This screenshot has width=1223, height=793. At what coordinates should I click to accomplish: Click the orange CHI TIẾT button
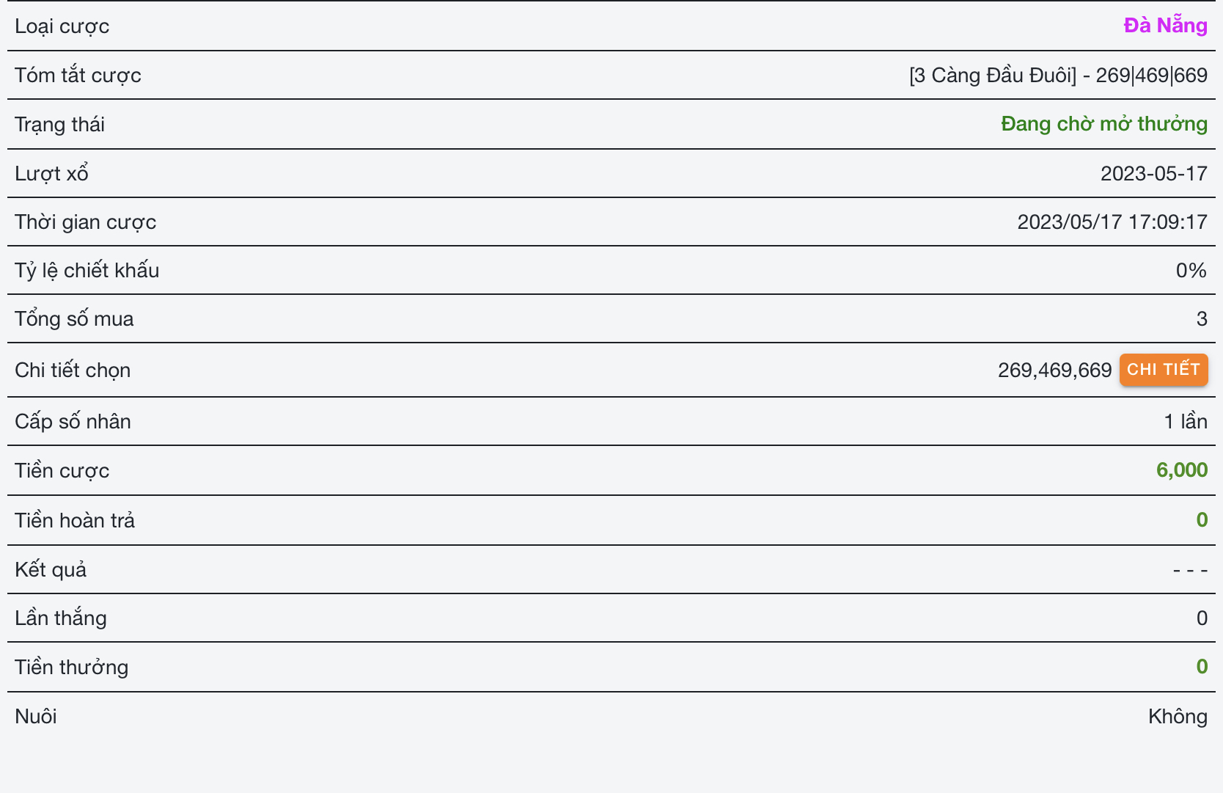pos(1163,370)
